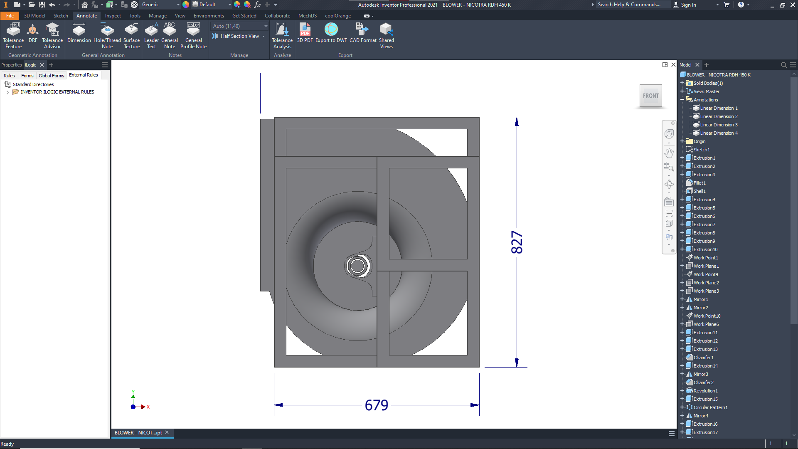This screenshot has width=798, height=449.
Task: Export model using 3D PDF icon
Action: 305,30
